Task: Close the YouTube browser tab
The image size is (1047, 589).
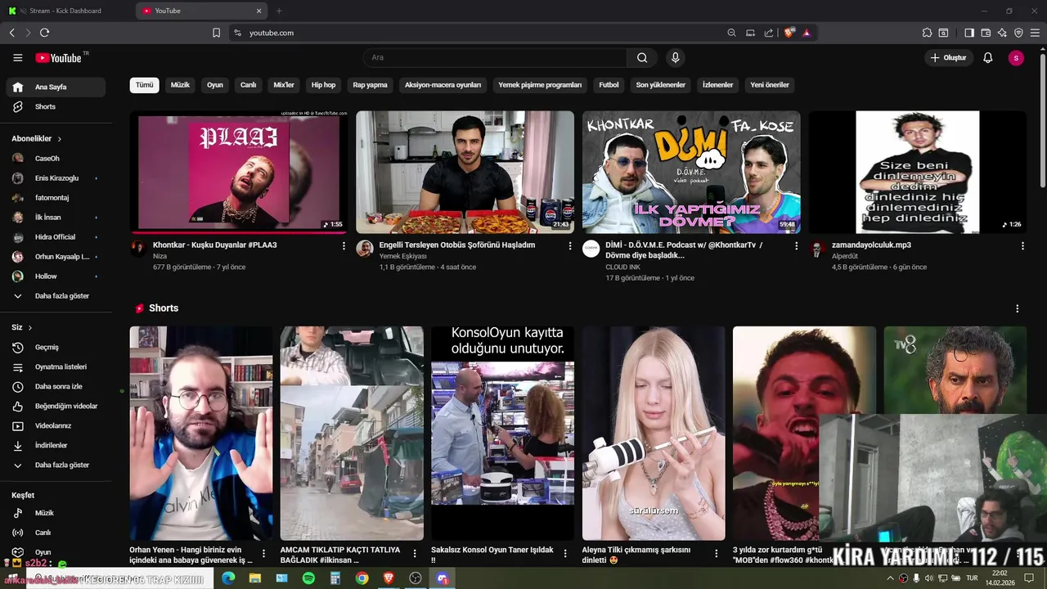Action: [259, 11]
